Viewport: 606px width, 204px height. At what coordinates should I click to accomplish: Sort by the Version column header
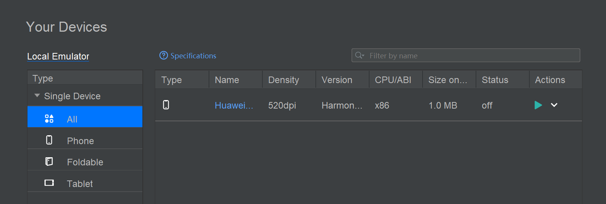(x=342, y=80)
